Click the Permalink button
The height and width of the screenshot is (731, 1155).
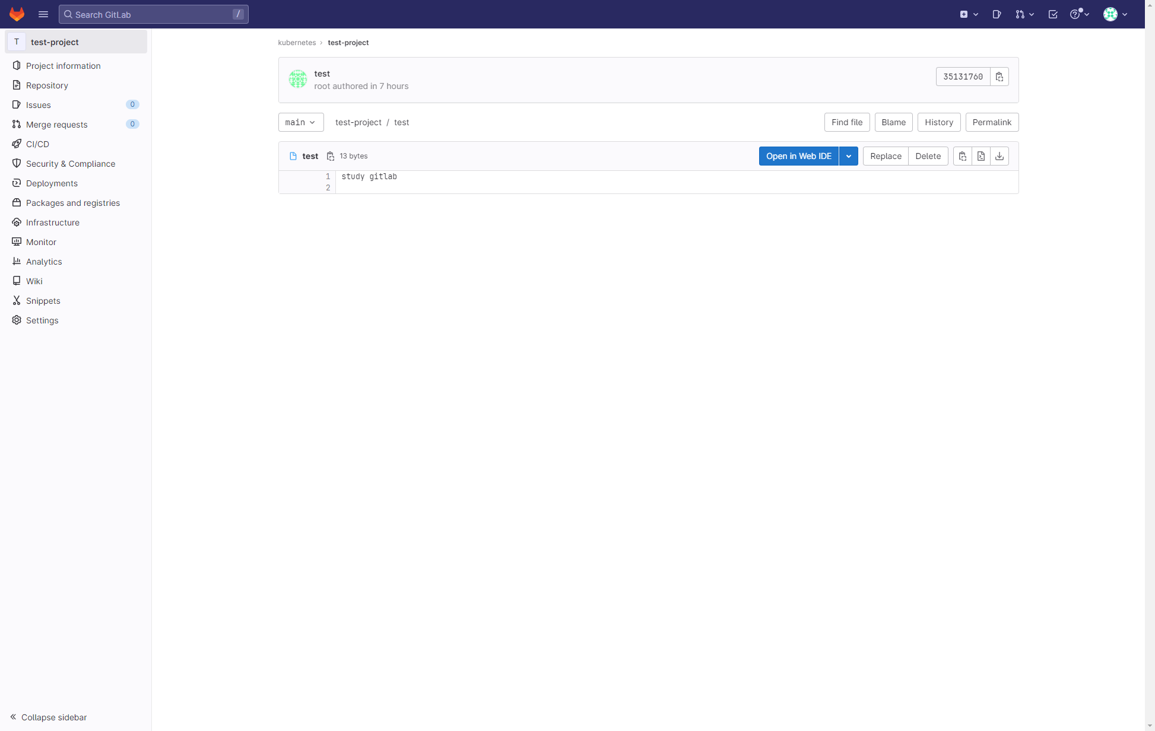(992, 122)
